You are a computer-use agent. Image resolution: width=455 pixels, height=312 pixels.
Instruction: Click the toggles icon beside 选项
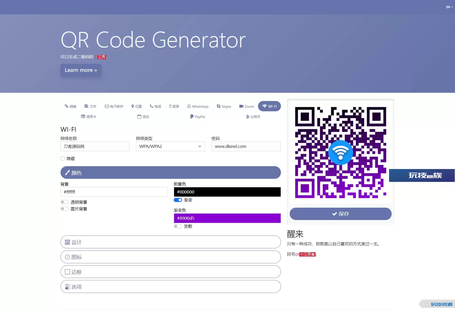[x=67, y=287]
